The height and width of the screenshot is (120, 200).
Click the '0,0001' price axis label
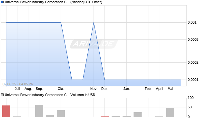(x=193, y=80)
